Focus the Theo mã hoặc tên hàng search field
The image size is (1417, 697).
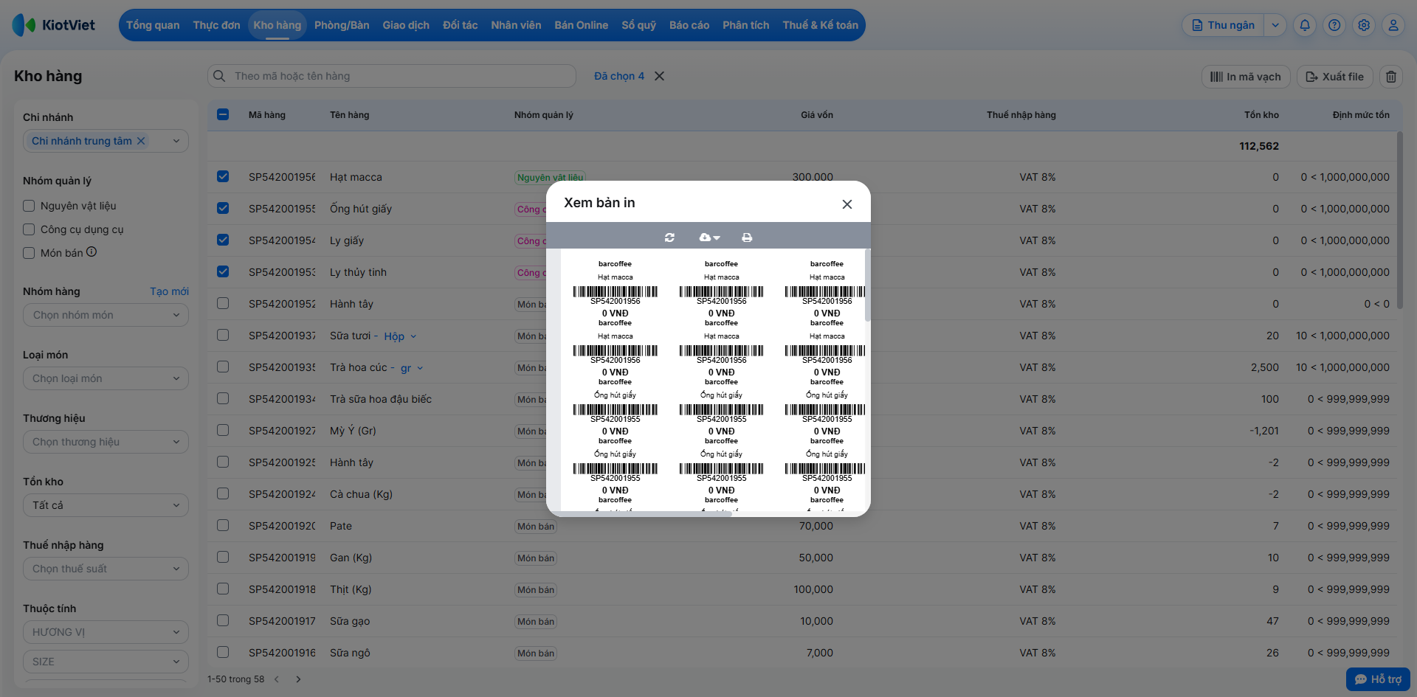tap(392, 76)
